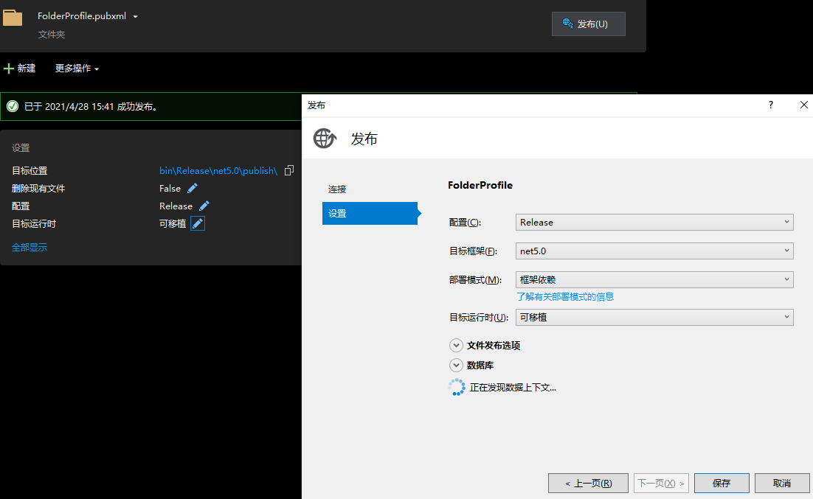The image size is (813, 499).
Task: Click the 取消 cancel button
Action: click(x=782, y=483)
